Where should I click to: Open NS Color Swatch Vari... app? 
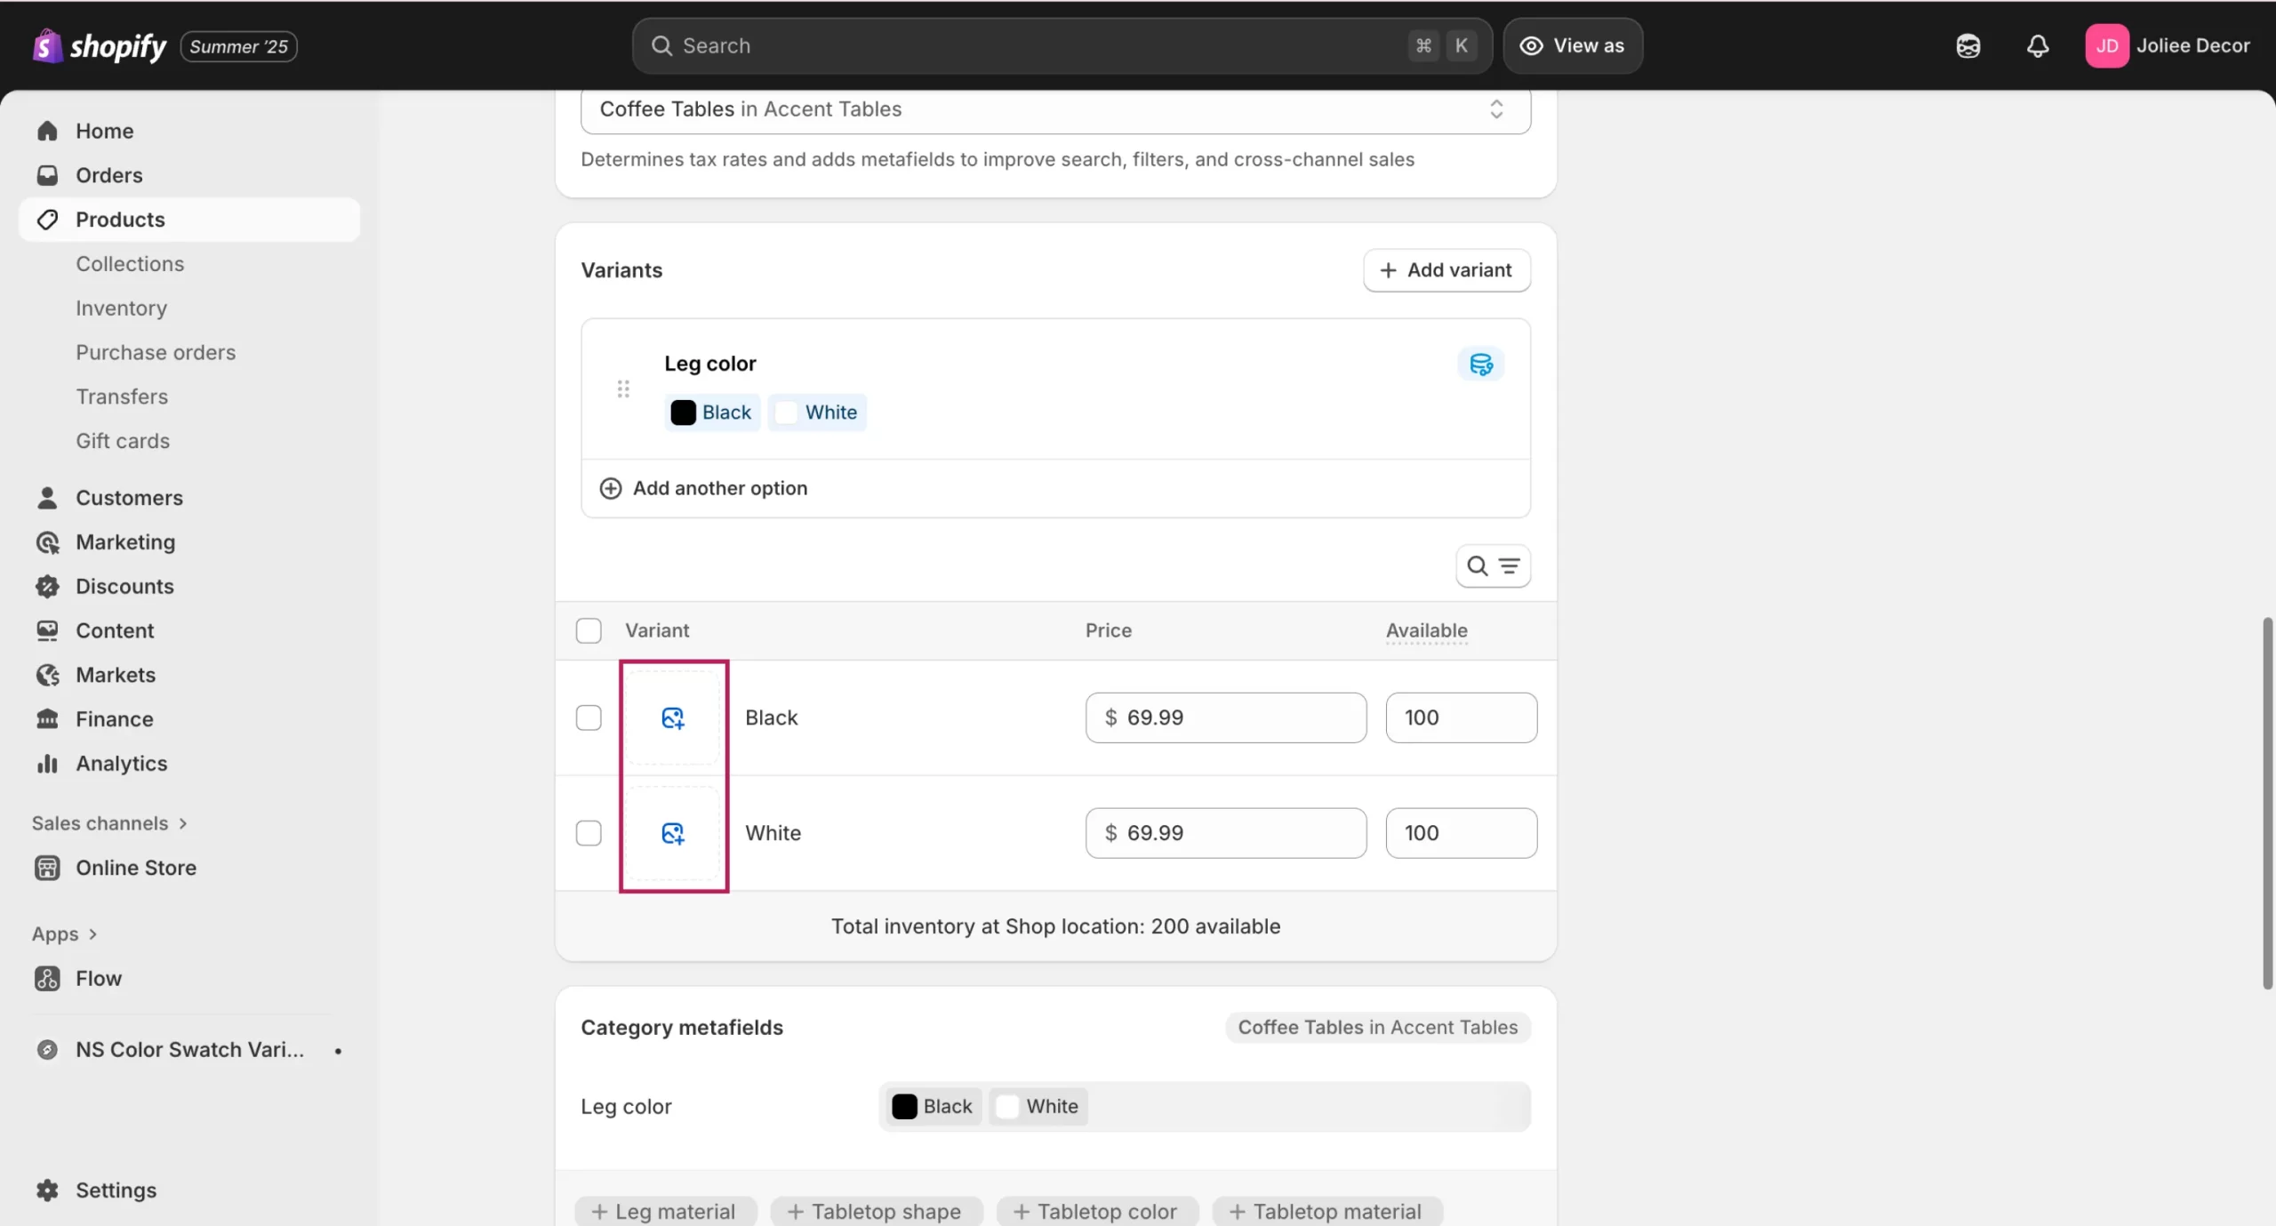[189, 1050]
